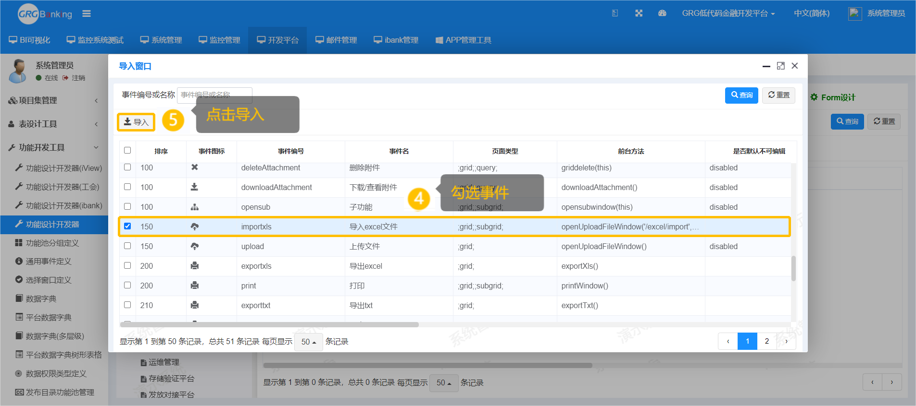Click the 导入 import button

click(136, 122)
